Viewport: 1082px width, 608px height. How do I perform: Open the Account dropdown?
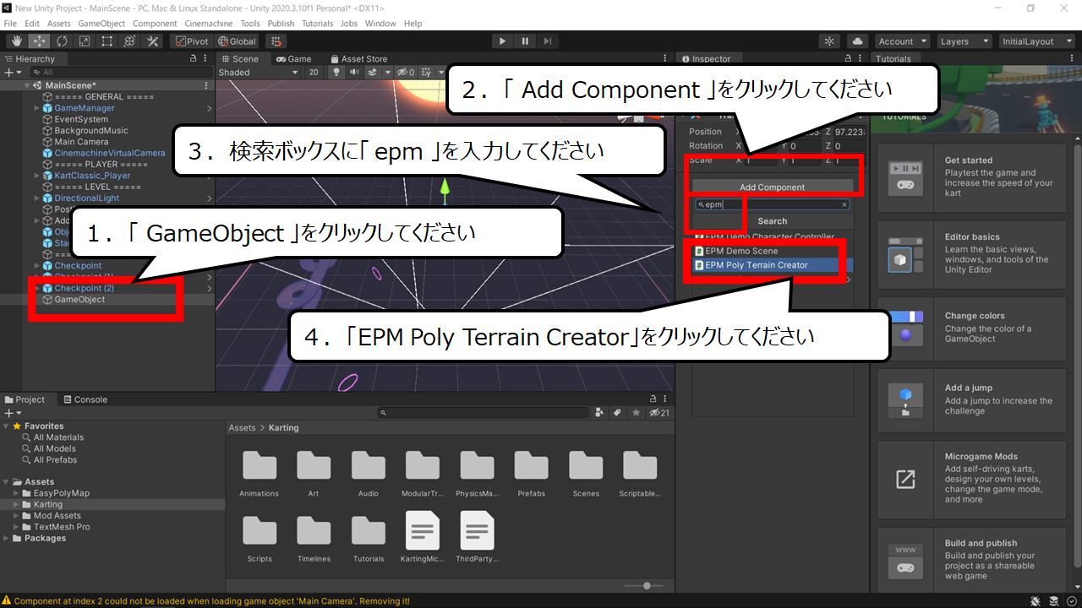point(902,41)
